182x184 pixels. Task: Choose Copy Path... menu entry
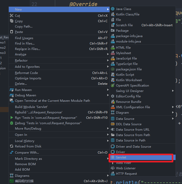pos(59,27)
